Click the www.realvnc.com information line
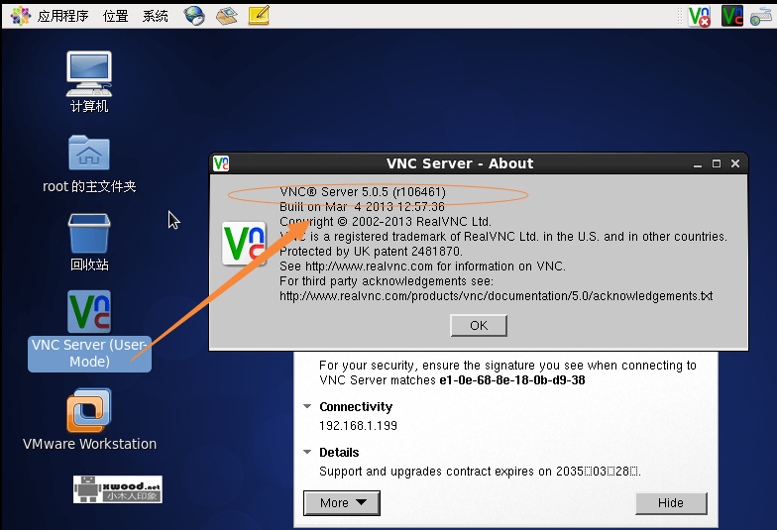 (x=422, y=266)
